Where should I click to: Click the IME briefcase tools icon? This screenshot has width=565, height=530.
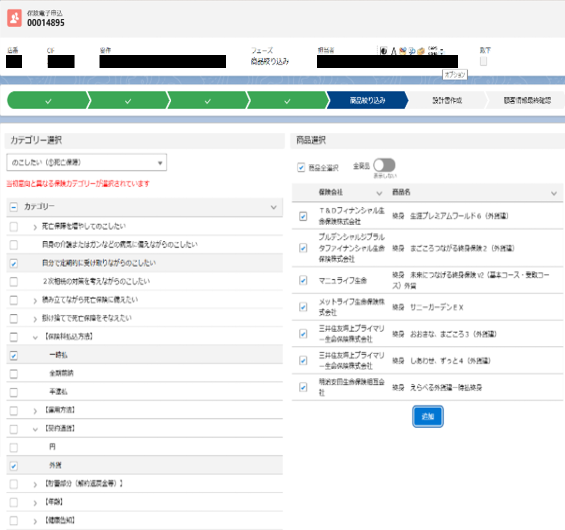[x=421, y=51]
